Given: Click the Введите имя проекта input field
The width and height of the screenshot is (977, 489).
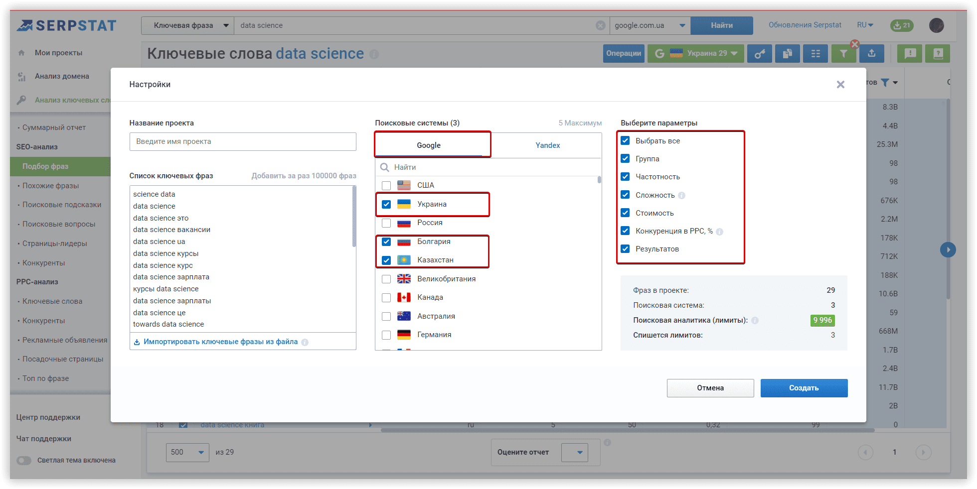Looking at the screenshot, I should (x=243, y=142).
